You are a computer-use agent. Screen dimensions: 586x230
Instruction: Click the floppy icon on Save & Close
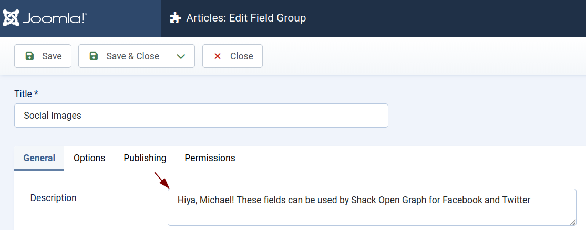coord(94,56)
